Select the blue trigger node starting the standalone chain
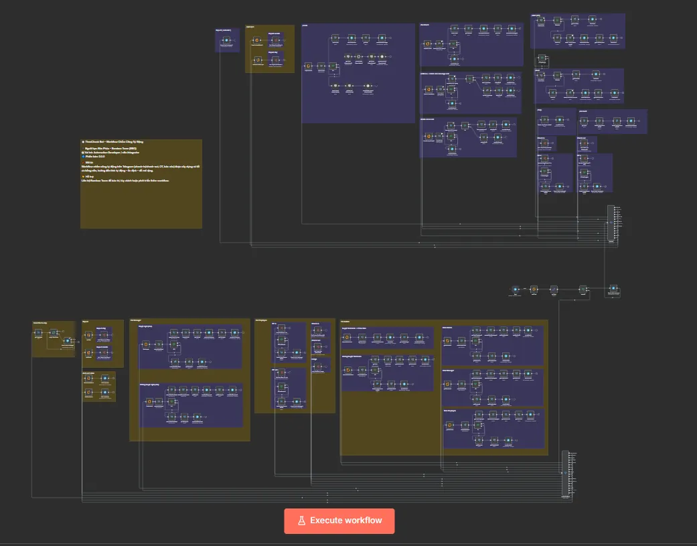The image size is (697, 546). (516, 289)
